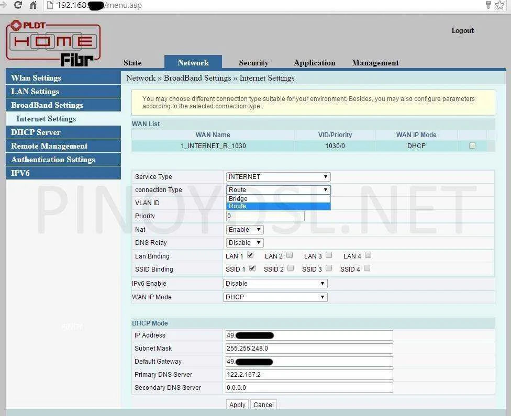Click the Default Gateway input field
This screenshot has width=511, height=416.
[309, 362]
